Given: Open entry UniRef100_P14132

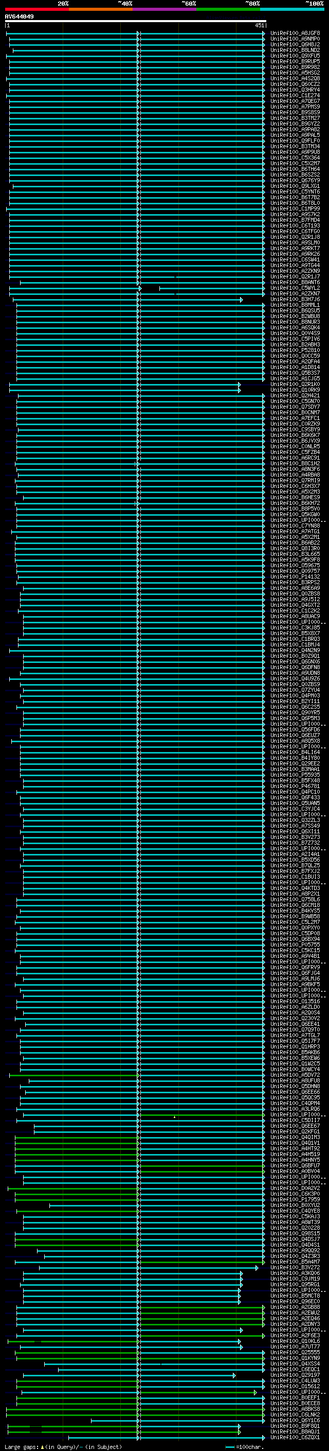Looking at the screenshot, I should (x=295, y=577).
